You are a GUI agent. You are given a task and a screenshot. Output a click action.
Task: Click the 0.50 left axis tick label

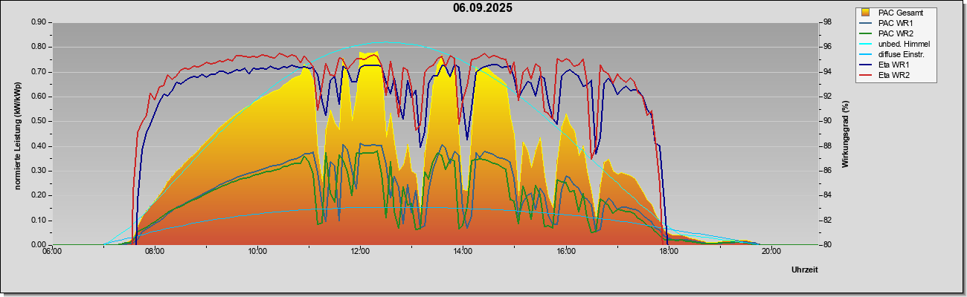[x=39, y=121]
